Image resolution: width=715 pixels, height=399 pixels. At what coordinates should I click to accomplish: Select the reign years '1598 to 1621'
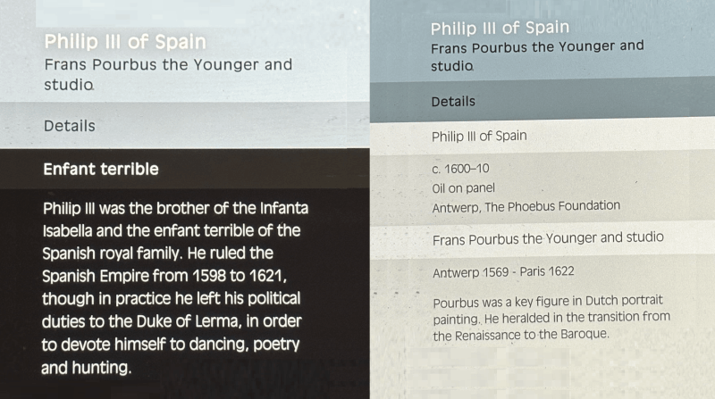point(240,276)
